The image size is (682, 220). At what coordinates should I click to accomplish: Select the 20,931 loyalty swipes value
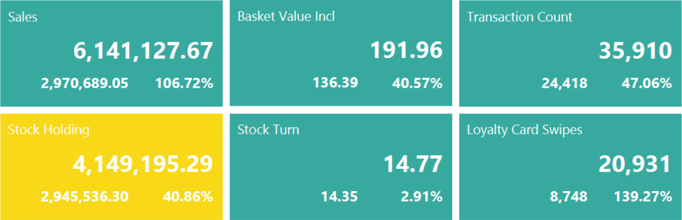click(x=635, y=164)
